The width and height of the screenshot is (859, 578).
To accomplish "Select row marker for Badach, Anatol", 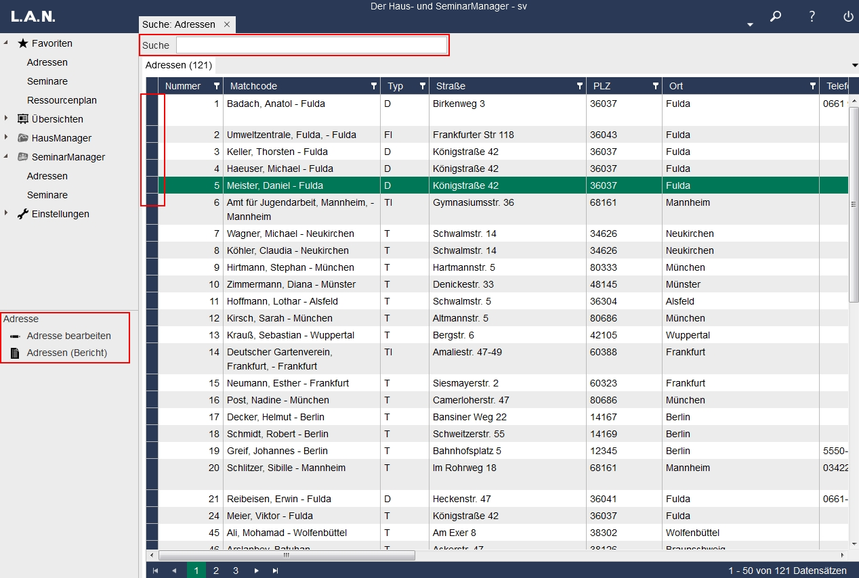I will click(152, 110).
